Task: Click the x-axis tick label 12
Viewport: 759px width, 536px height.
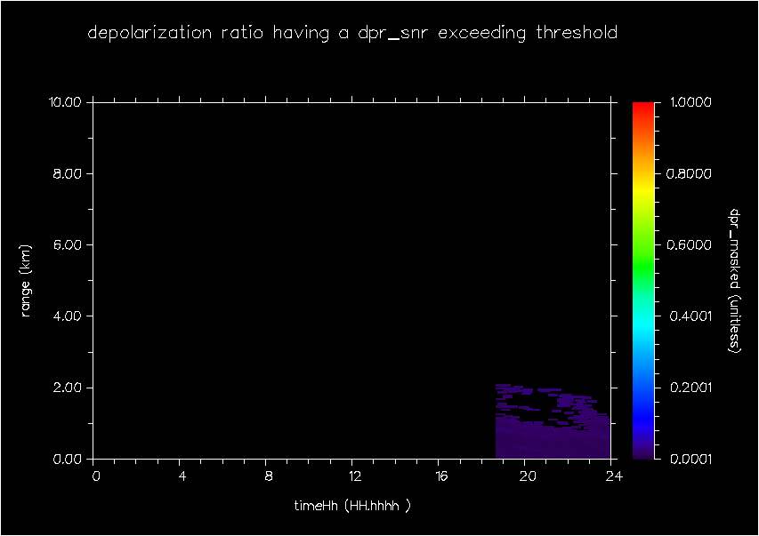Action: pyautogui.click(x=355, y=476)
